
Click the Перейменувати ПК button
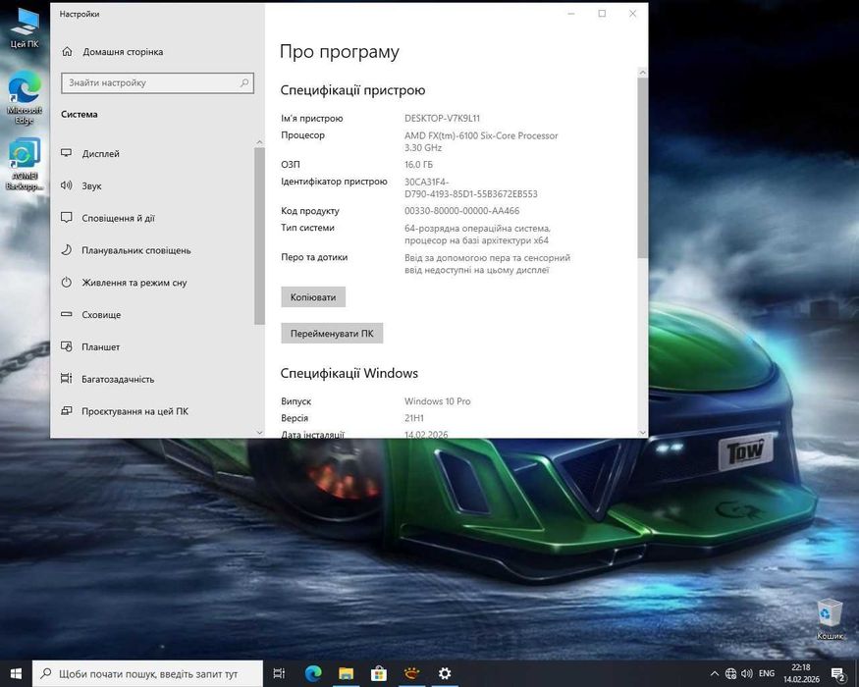[x=332, y=333]
